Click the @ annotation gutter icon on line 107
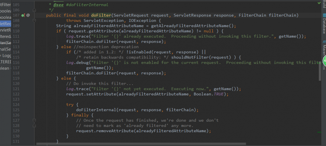The image size is (326, 146). [28, 15]
